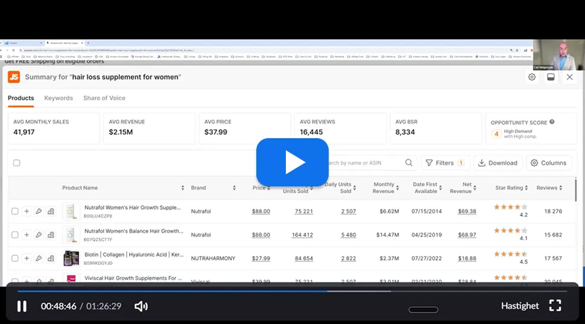Image resolution: width=585 pixels, height=324 pixels.
Task: Open the Filters options
Action: click(446, 163)
